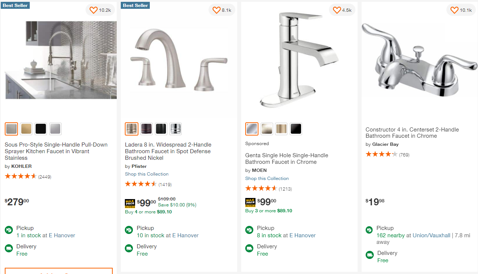Select the gold finish on the KOHLER faucet
Screen dimensions: 478x274
[x=26, y=129]
